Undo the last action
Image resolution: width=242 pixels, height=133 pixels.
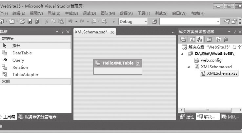click(x=71, y=21)
